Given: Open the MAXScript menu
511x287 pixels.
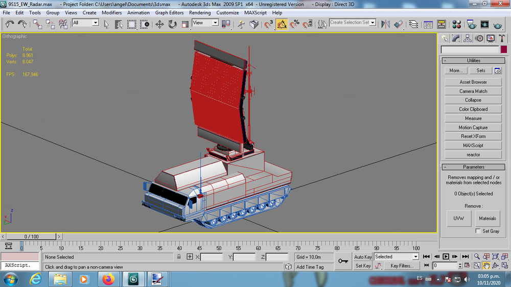Looking at the screenshot, I should coord(255,13).
